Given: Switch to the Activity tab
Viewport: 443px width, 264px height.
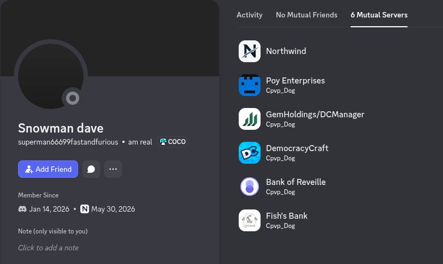Looking at the screenshot, I should pyautogui.click(x=250, y=15).
